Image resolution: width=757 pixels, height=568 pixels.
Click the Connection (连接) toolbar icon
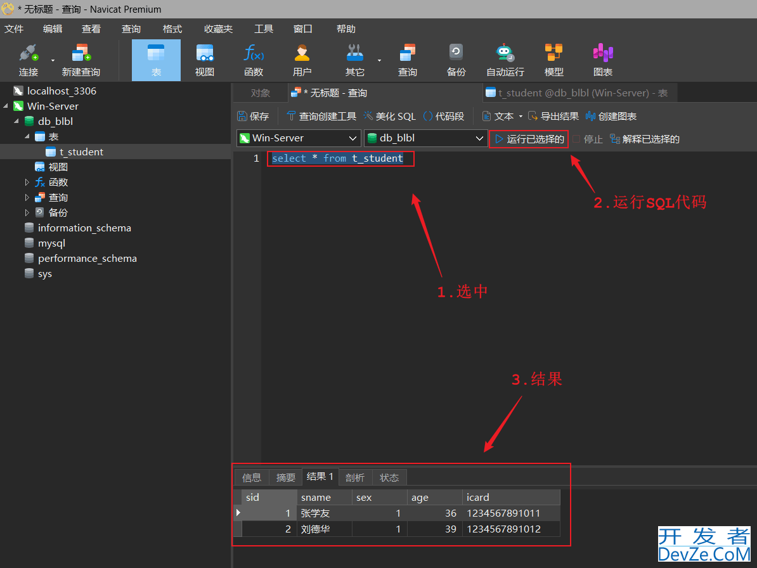[x=29, y=60]
